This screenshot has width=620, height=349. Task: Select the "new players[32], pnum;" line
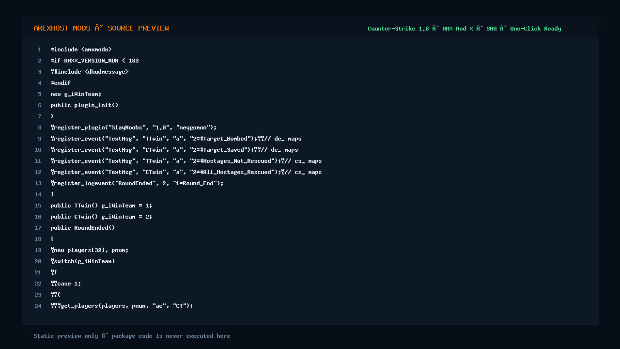pos(90,250)
